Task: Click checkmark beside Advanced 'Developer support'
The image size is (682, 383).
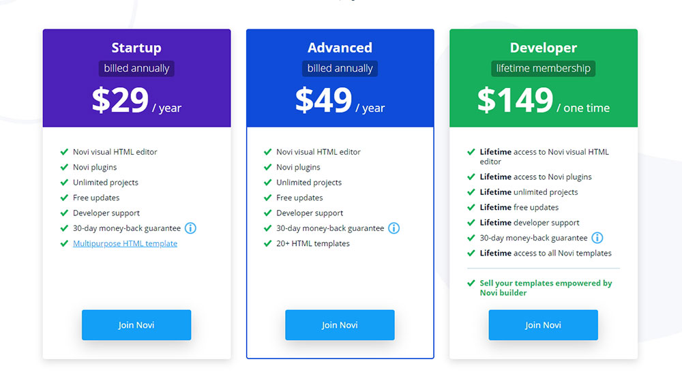Action: coord(268,213)
